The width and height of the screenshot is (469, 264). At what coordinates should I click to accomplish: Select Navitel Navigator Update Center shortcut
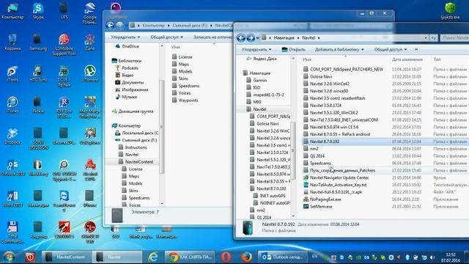[x=339, y=177]
